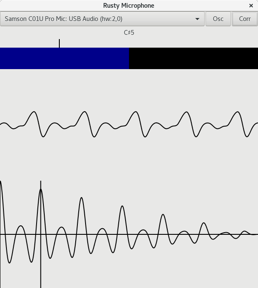Click the blue-black boundary on pitch bar
The width and height of the screenshot is (258, 288).
129,58
